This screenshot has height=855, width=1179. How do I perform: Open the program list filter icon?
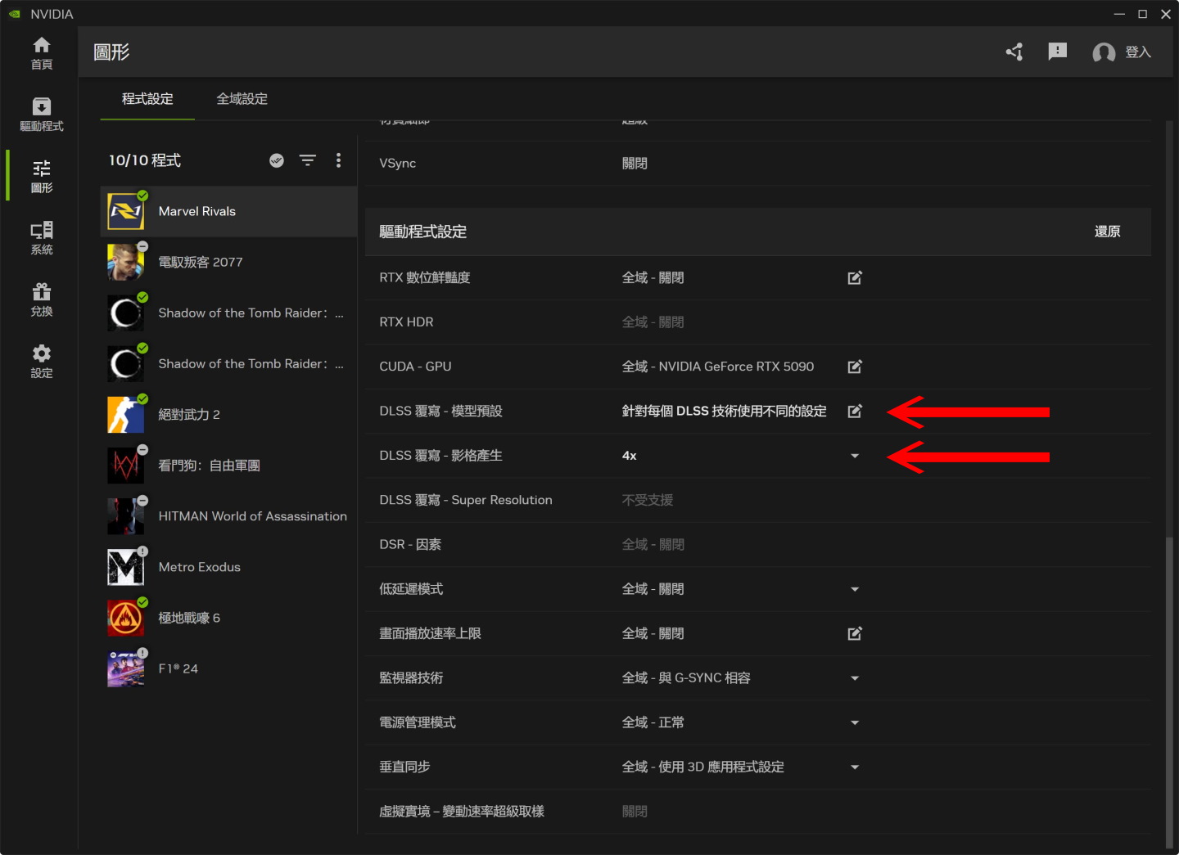[308, 160]
